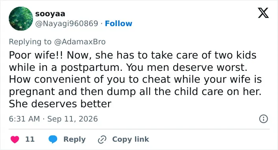Follow the sooyaa account
278x150 pixels.
(119, 23)
